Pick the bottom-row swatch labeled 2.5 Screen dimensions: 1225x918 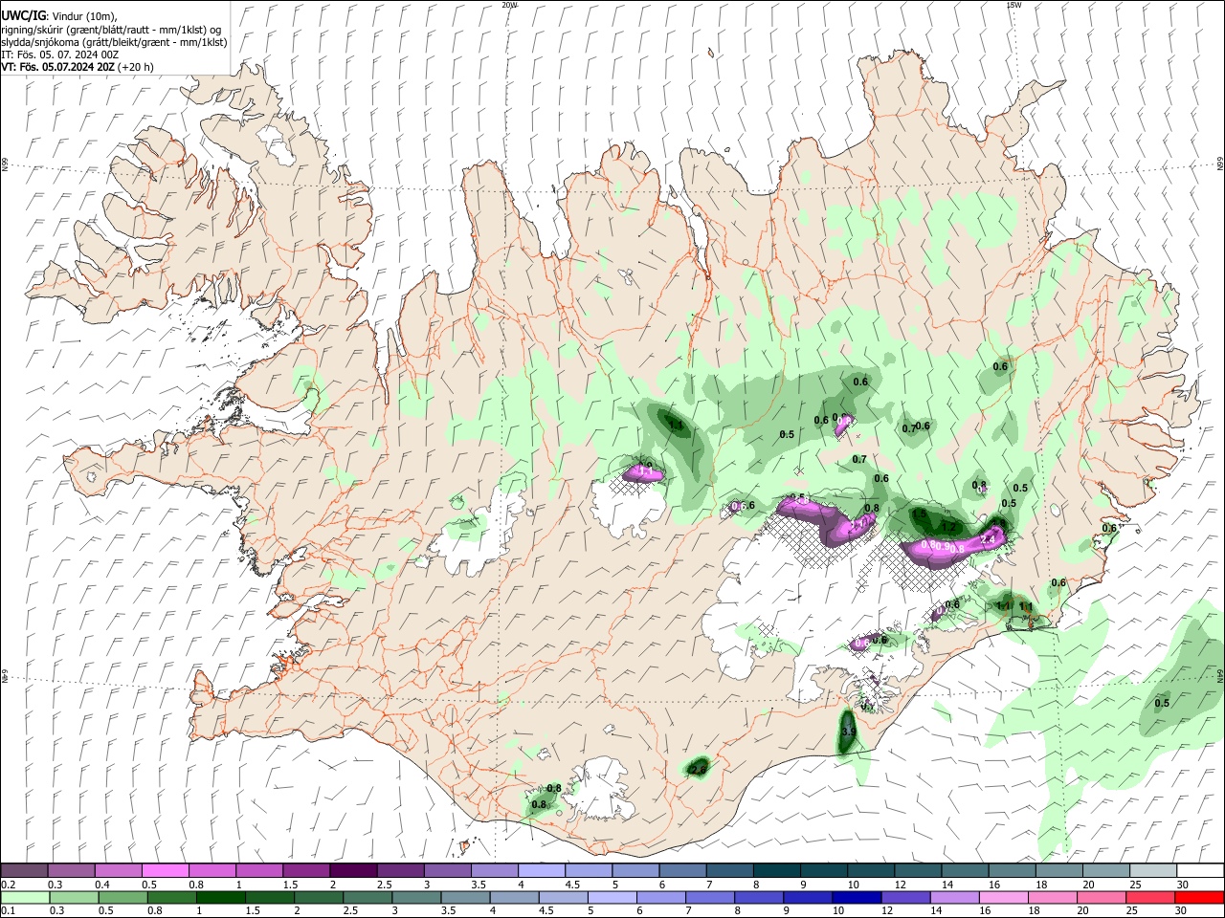click(x=367, y=897)
